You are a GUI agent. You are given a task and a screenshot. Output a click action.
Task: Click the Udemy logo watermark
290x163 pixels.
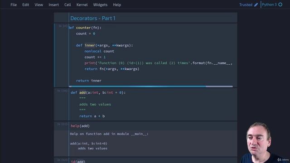pos(283,159)
